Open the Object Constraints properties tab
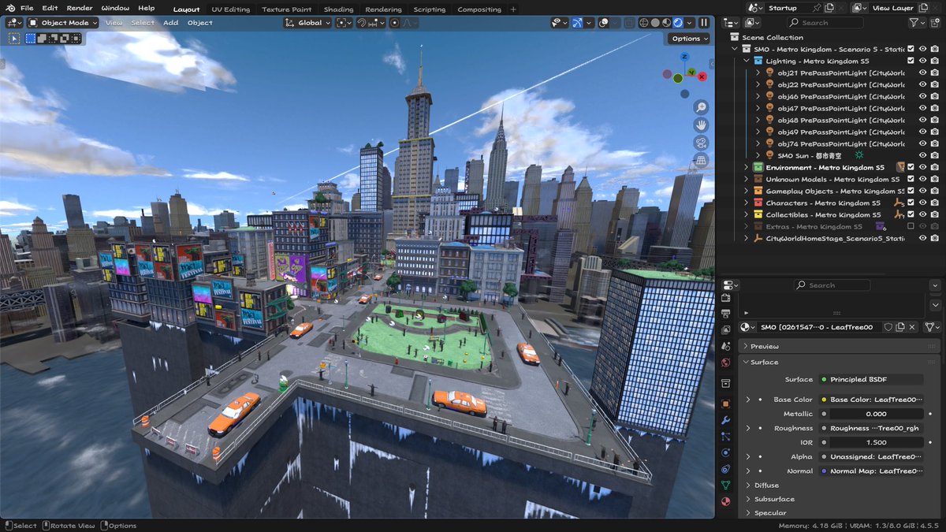The height and width of the screenshot is (532, 946). point(725,469)
